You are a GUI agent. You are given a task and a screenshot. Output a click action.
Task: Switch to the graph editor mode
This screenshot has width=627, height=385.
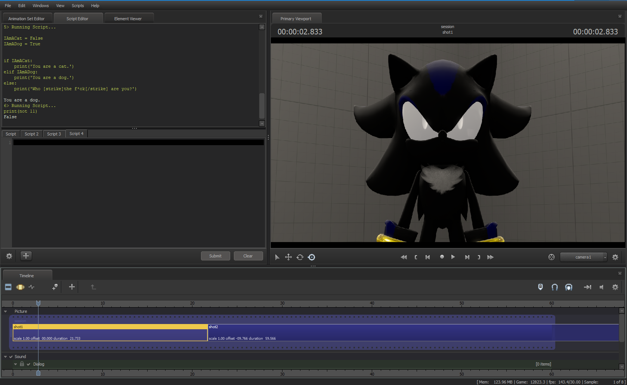[x=32, y=287]
